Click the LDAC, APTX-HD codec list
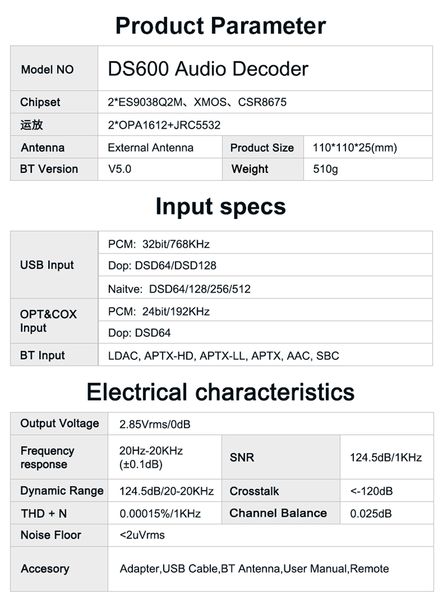The height and width of the screenshot is (608, 443). click(223, 356)
